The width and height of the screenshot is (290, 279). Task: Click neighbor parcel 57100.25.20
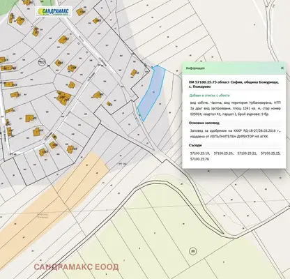(x=223, y=153)
